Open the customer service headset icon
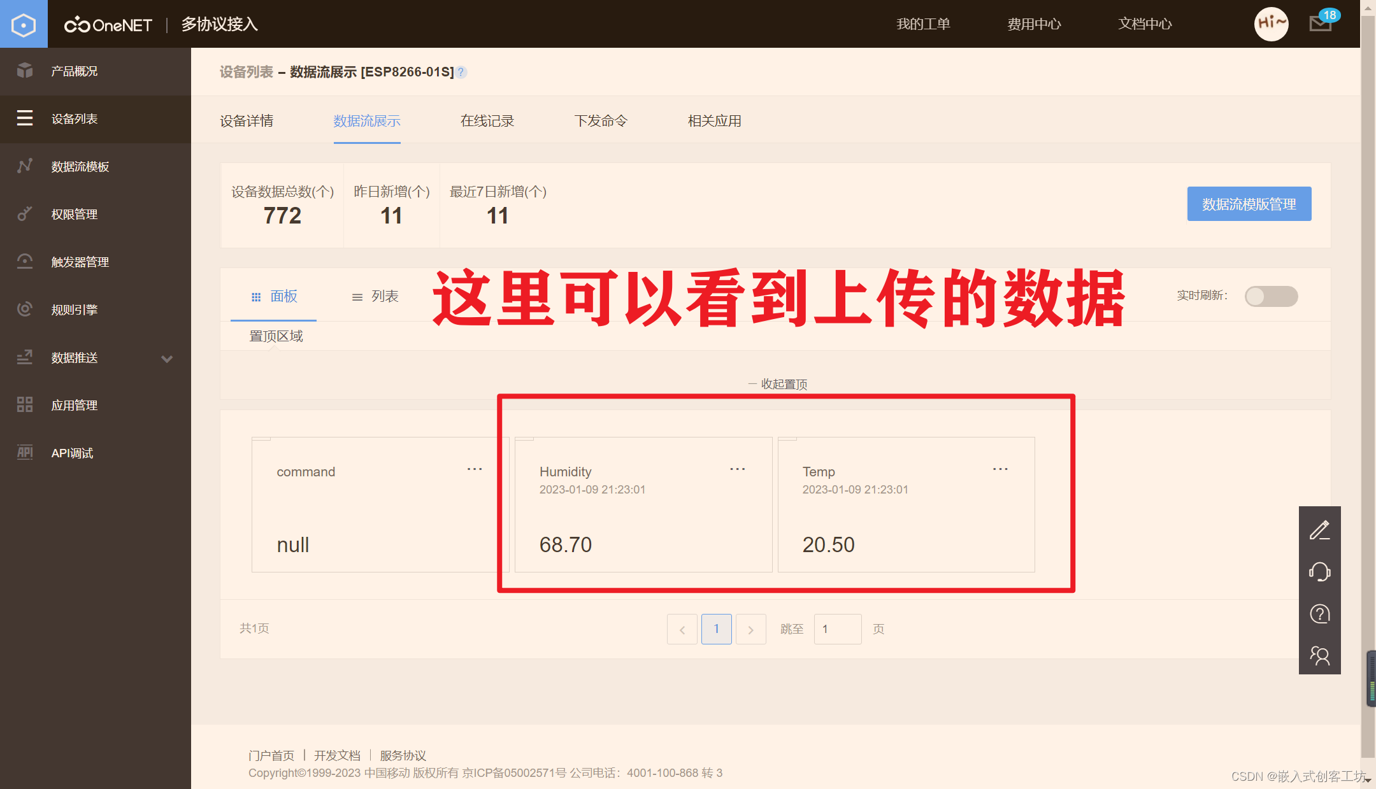This screenshot has height=789, width=1376. pyautogui.click(x=1320, y=572)
